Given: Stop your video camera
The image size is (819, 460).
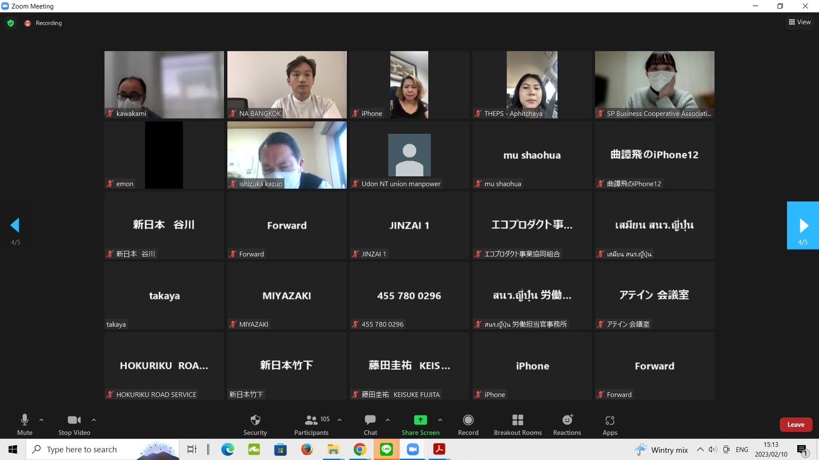Looking at the screenshot, I should tap(74, 425).
